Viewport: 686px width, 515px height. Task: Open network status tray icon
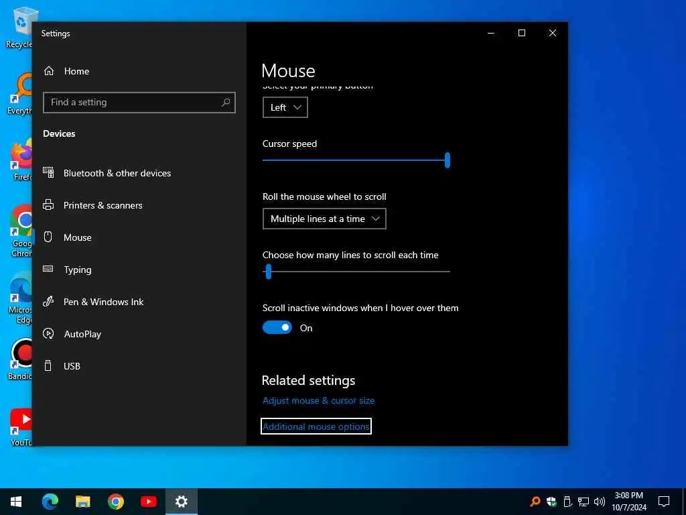(584, 502)
